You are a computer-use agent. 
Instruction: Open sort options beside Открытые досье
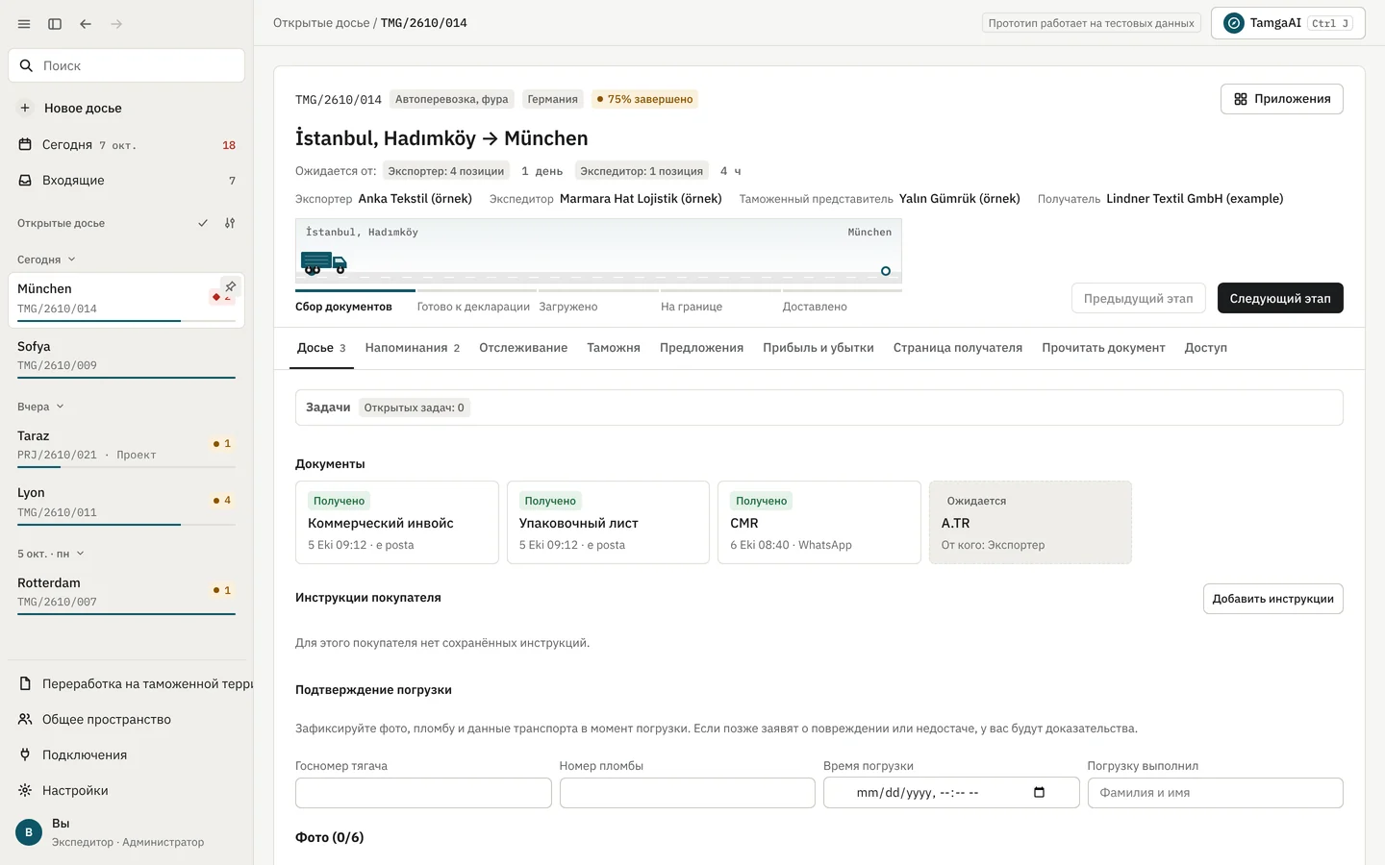[230, 223]
